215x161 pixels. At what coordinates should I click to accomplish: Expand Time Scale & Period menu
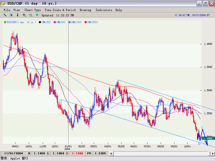coord(60,10)
